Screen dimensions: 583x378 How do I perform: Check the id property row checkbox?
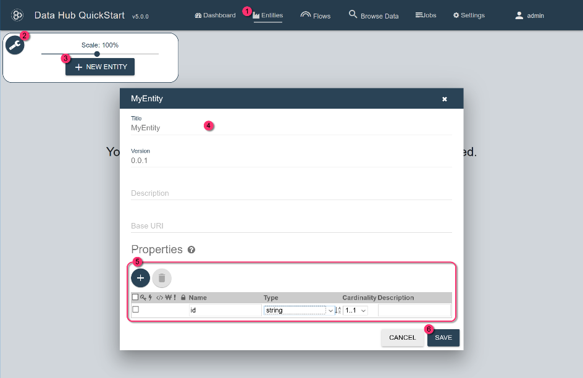pos(136,310)
